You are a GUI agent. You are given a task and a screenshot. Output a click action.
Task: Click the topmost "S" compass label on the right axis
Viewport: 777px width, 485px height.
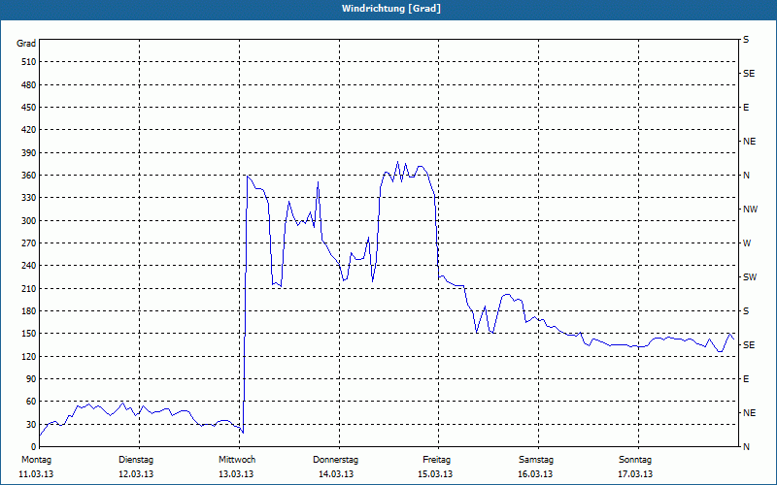[746, 40]
